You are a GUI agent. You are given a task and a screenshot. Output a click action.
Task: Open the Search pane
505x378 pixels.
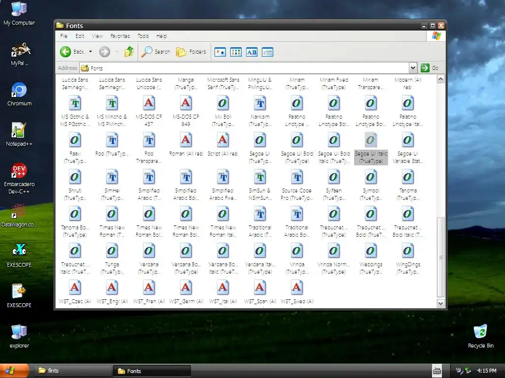(x=155, y=52)
